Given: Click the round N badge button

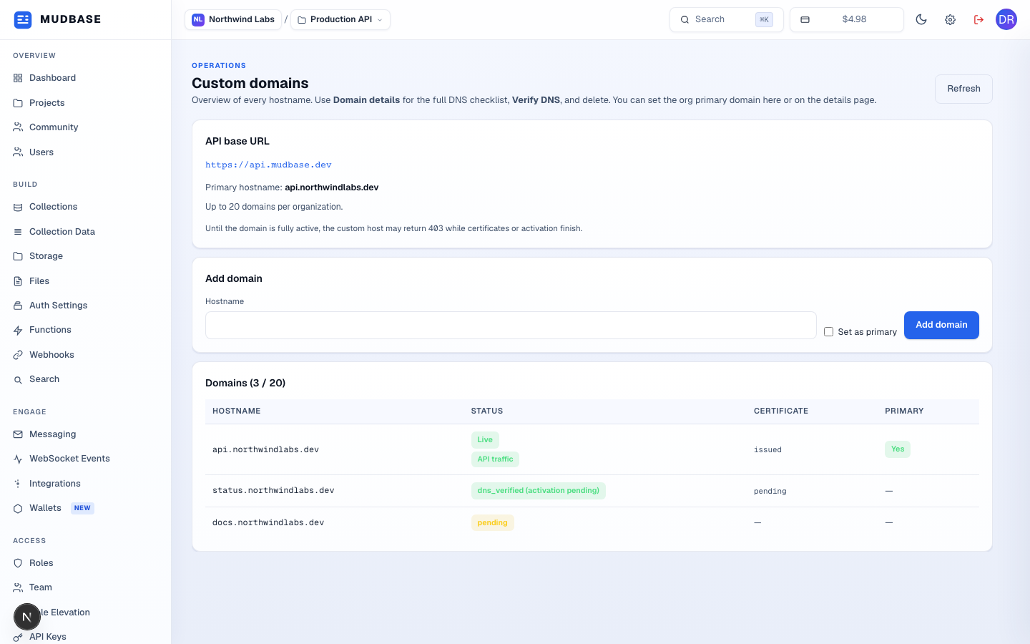Looking at the screenshot, I should click(27, 617).
